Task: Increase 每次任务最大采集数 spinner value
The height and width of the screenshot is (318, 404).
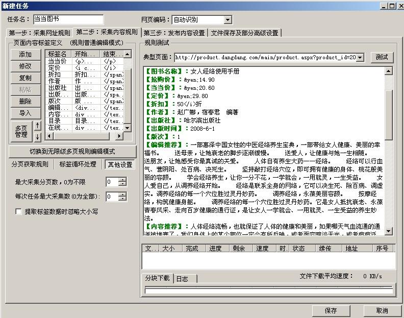Action: tap(122, 194)
